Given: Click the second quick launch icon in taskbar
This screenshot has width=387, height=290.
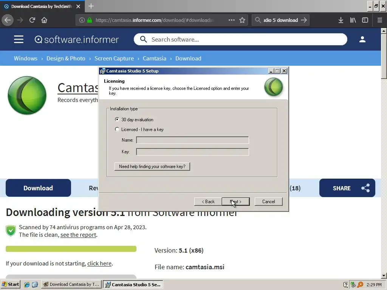Looking at the screenshot, I should click(x=35, y=285).
